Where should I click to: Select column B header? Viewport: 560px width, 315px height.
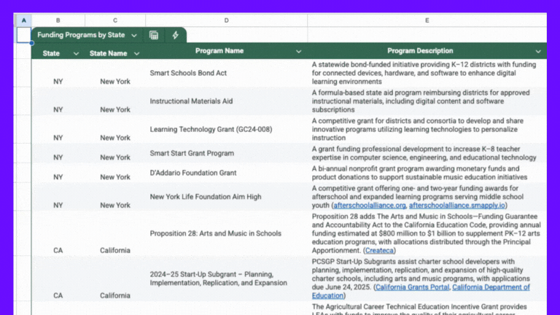[58, 20]
